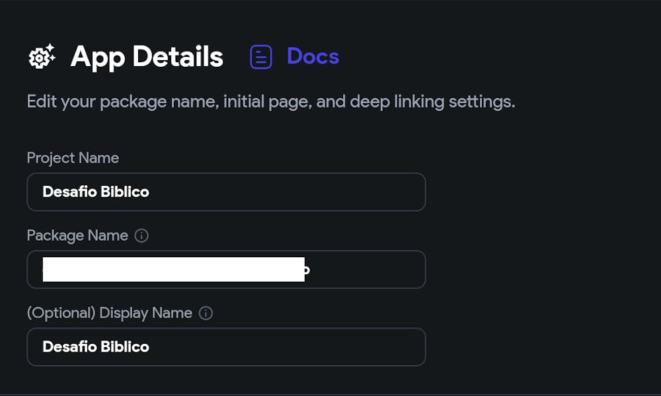Click 'Desafio Biblico' text in Project Name field
This screenshot has height=396, width=661.
click(96, 192)
